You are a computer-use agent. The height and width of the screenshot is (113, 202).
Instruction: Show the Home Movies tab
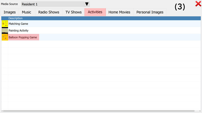click(x=119, y=12)
